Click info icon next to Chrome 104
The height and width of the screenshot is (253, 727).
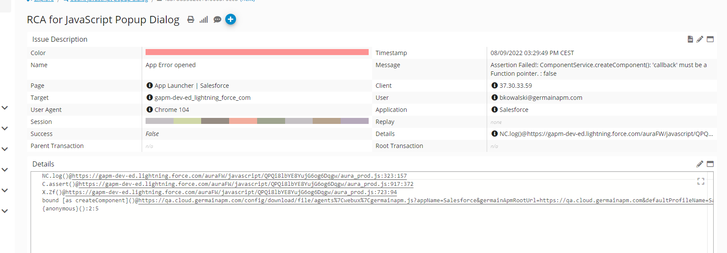(x=149, y=110)
